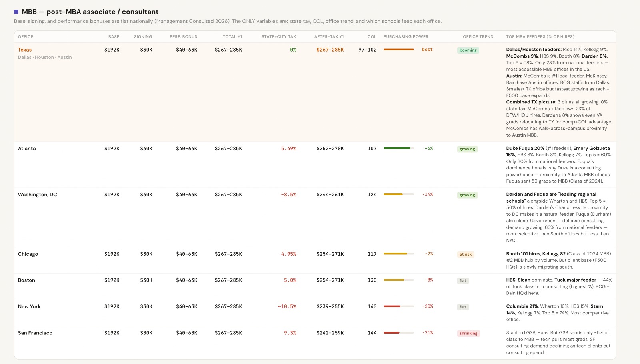
Task: Click the Texas office name
Action: 25,50
